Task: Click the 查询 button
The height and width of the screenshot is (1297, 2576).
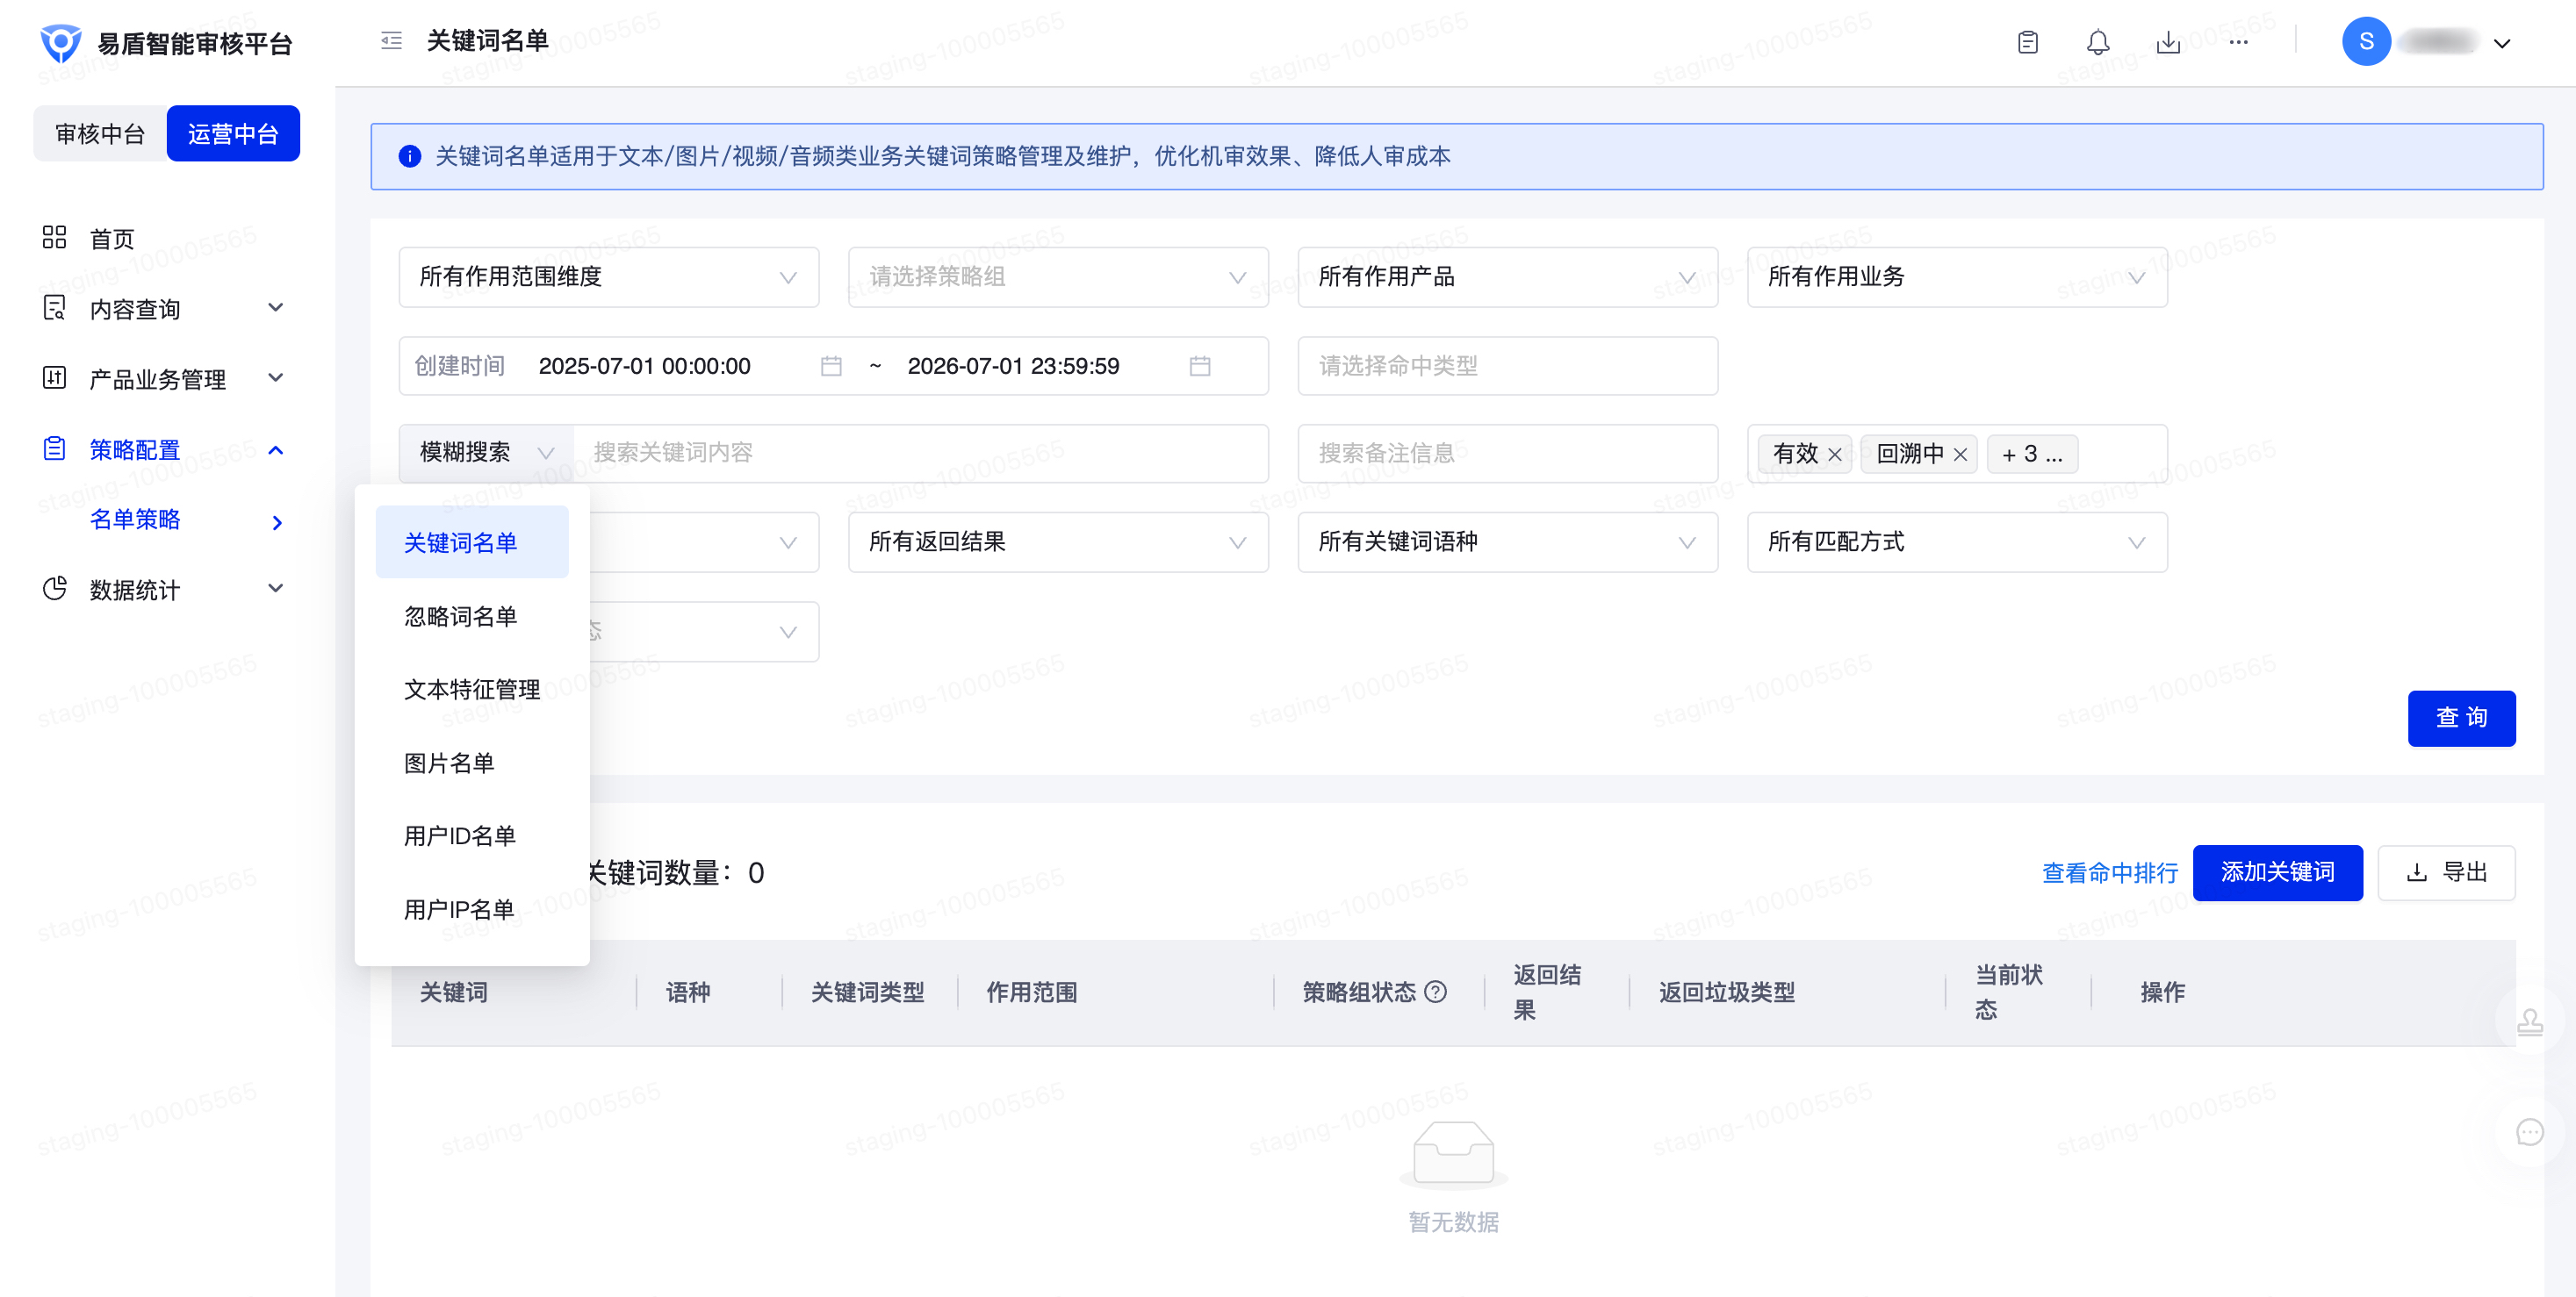Action: click(2461, 719)
